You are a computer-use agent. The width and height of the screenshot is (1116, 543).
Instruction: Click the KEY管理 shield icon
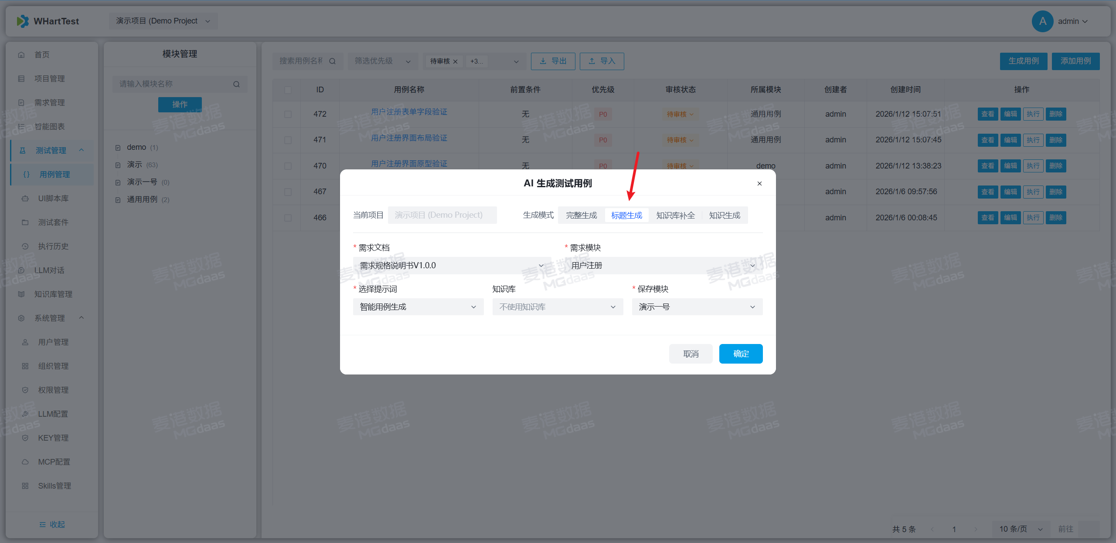[25, 438]
